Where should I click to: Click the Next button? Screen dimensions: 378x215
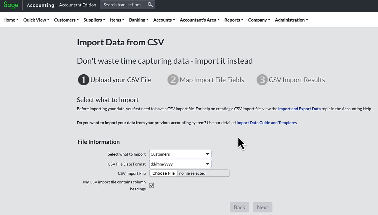[x=263, y=207]
